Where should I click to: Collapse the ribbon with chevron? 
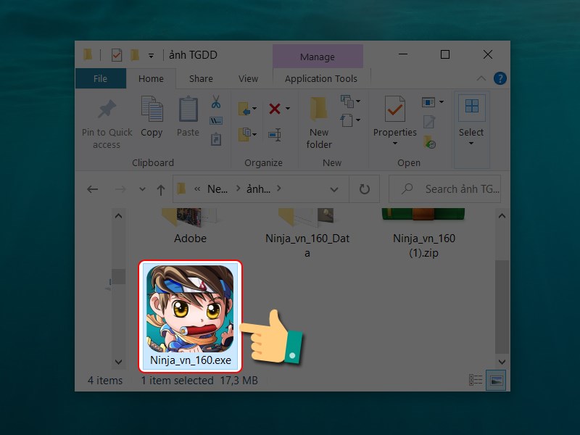[481, 78]
